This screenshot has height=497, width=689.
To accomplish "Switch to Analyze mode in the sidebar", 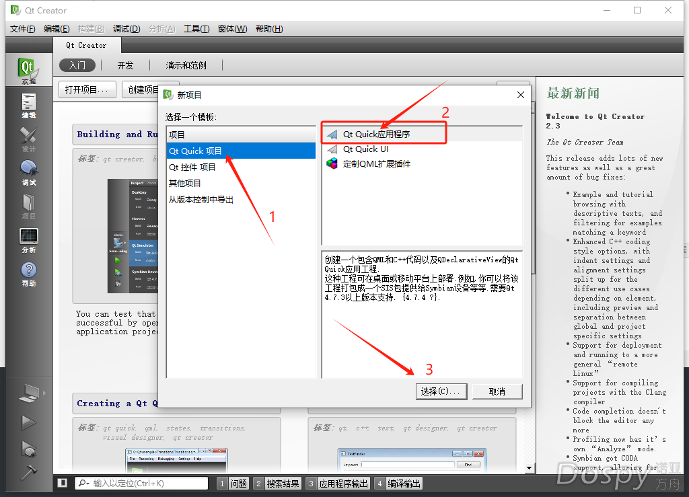I will coord(28,241).
